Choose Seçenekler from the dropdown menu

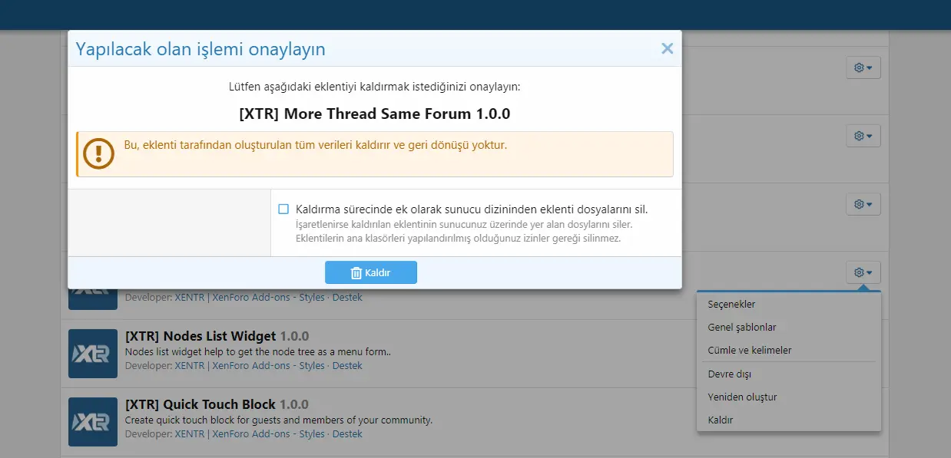789,304
